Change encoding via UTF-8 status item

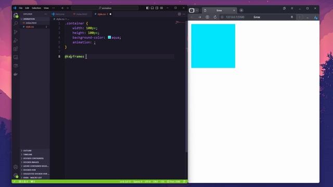[148, 181]
